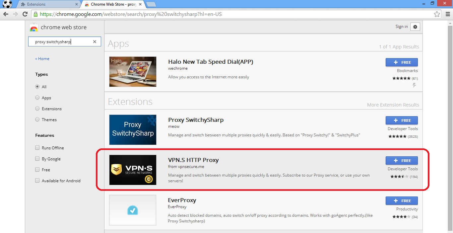Click the browser address bar URL

coord(131,14)
